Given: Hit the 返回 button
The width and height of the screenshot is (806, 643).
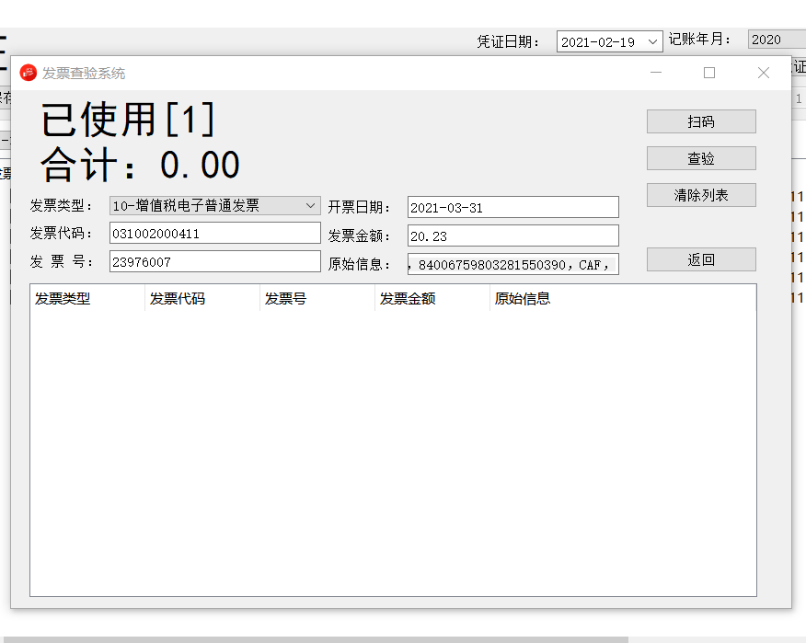Looking at the screenshot, I should [x=701, y=259].
